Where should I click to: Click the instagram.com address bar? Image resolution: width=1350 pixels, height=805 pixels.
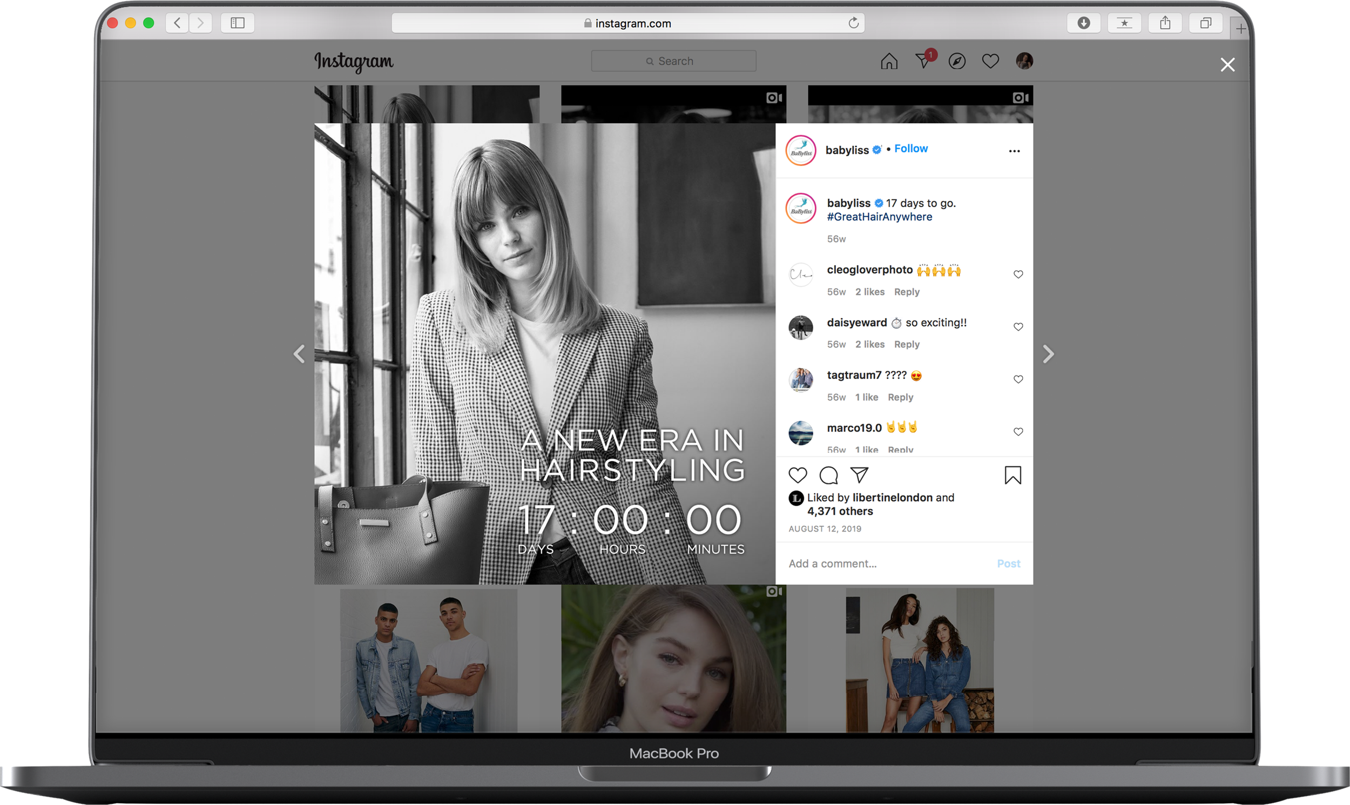pos(627,23)
